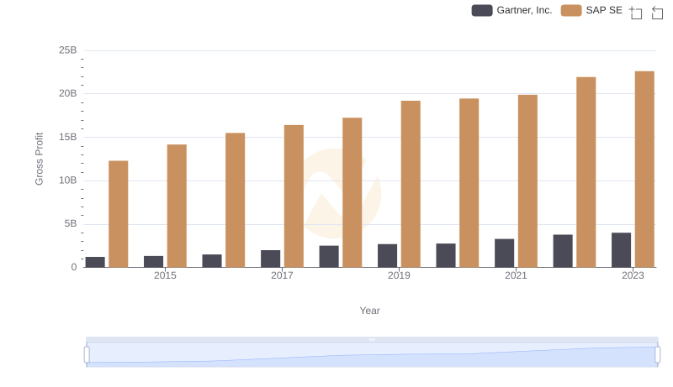Click the right handle of the range slider

coord(657,354)
